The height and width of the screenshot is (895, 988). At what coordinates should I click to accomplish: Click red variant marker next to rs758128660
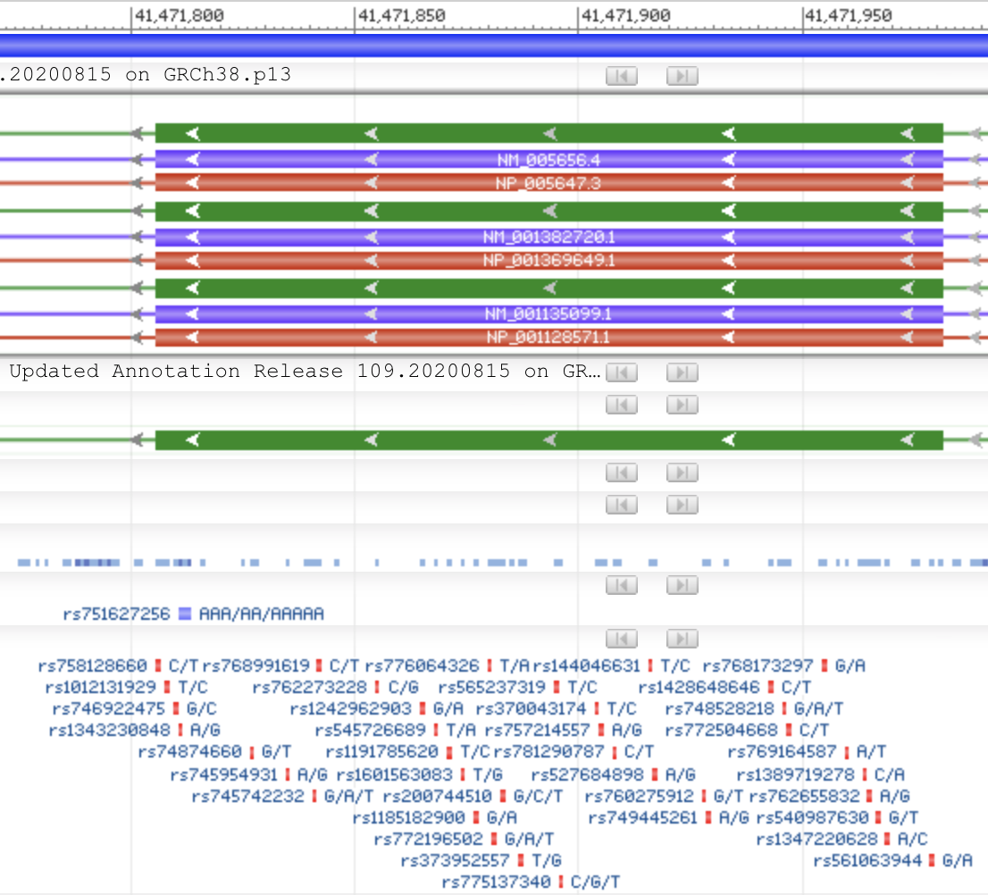point(158,666)
